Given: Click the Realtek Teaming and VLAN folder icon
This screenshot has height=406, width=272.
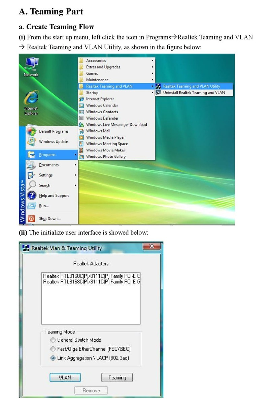Looking at the screenshot, I should 81,86.
